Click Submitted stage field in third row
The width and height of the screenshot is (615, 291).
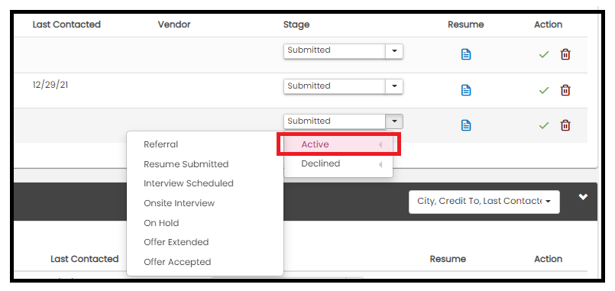[335, 121]
